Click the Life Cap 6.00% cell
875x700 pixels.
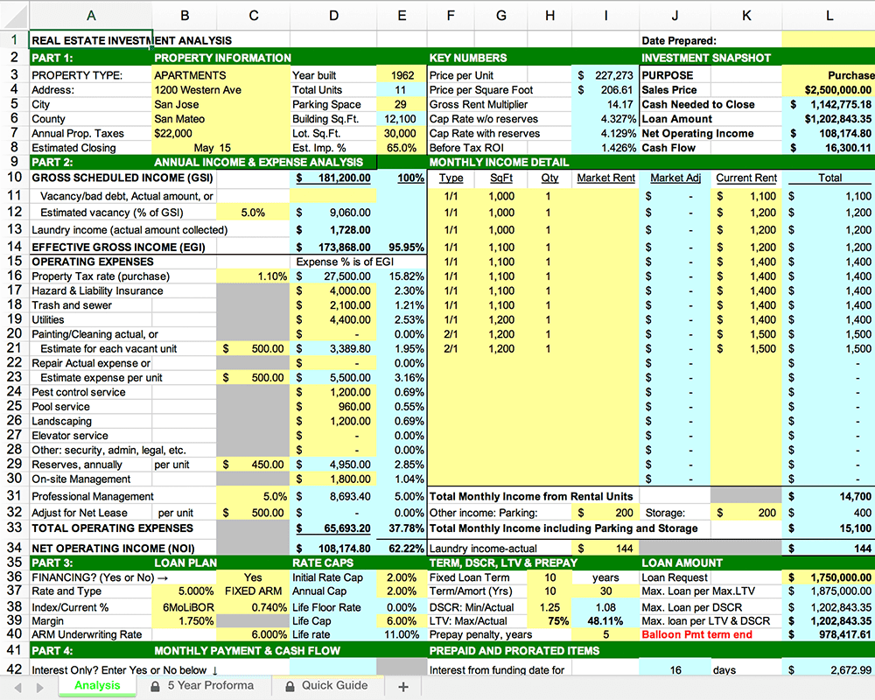tap(402, 620)
